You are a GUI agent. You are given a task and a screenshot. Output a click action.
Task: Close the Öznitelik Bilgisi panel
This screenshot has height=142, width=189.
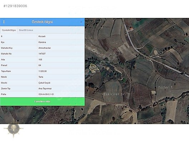(x=81, y=22)
